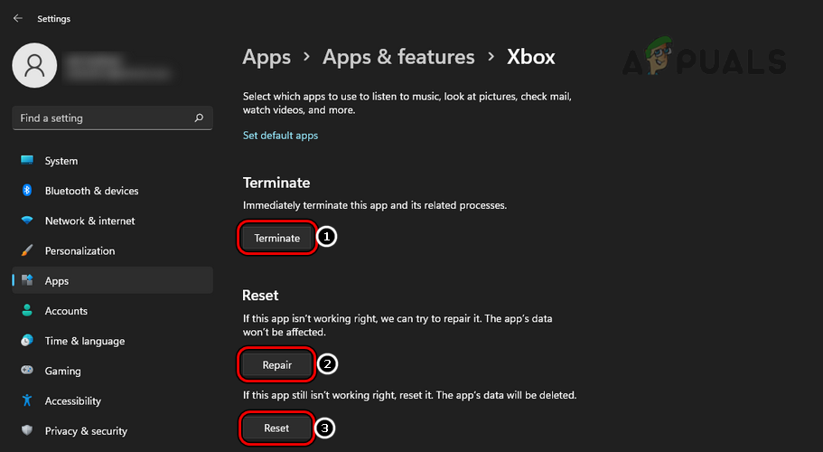The width and height of the screenshot is (823, 452).
Task: Click the Gaming controller icon
Action: [27, 371]
